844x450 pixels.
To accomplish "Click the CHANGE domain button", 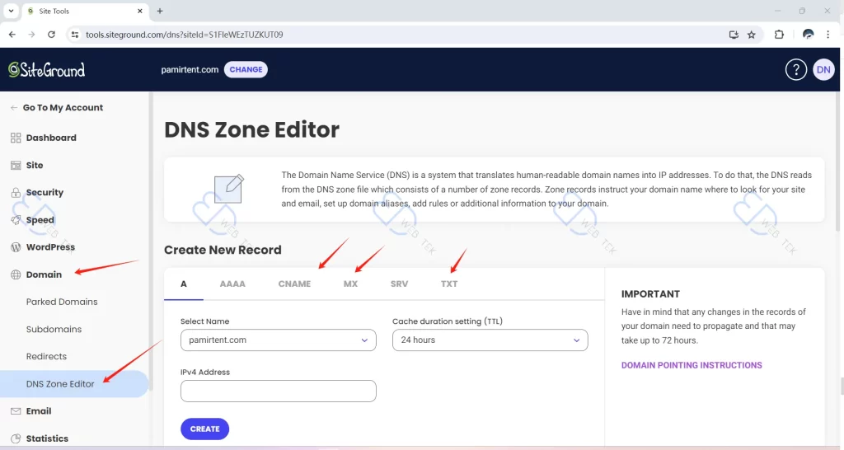I will 246,69.
